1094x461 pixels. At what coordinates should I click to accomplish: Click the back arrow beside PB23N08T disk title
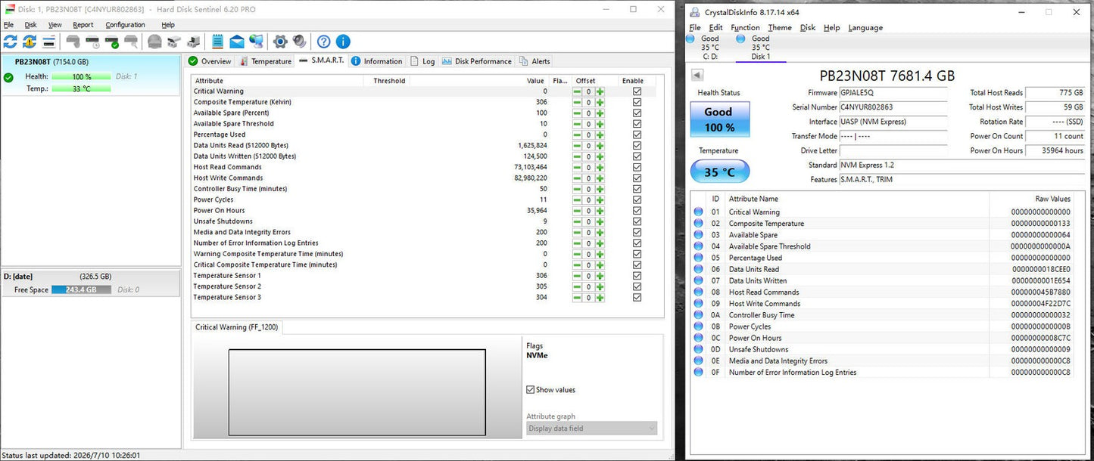(697, 75)
